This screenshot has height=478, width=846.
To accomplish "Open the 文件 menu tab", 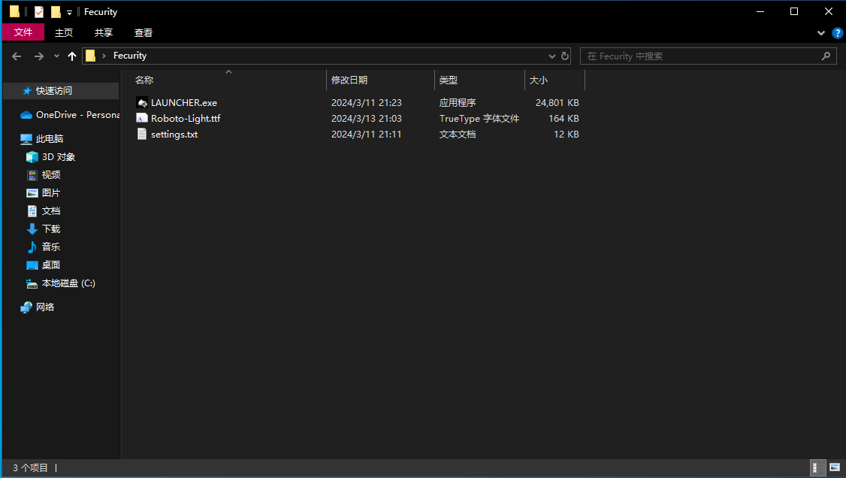I will (23, 32).
